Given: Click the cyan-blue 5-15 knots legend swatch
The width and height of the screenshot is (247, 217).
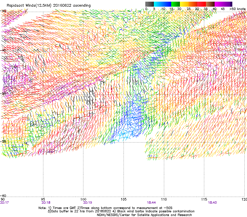Looking at the screenshot, I should coord(163,4).
